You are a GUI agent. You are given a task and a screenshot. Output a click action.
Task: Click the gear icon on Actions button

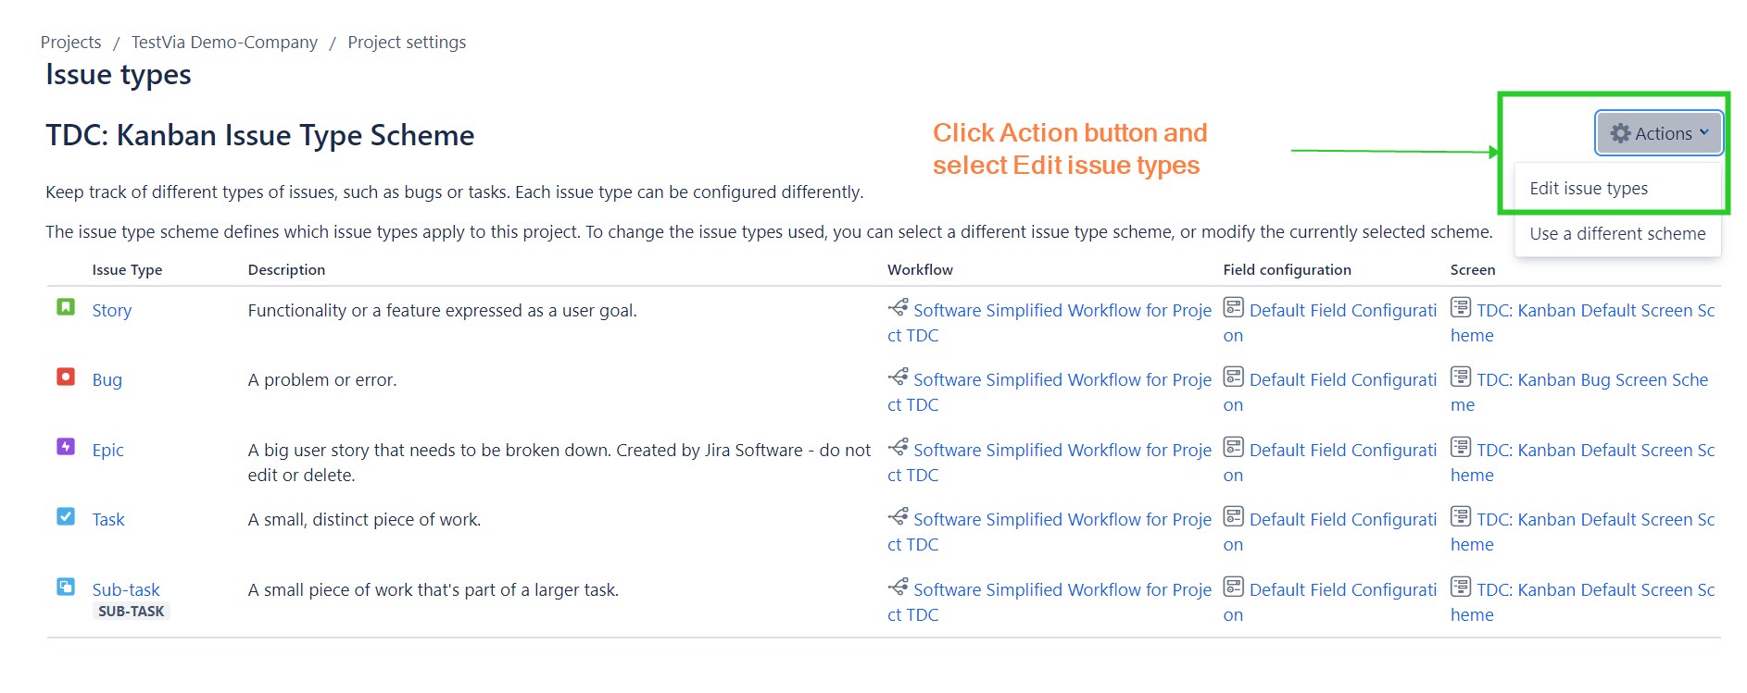(x=1620, y=133)
